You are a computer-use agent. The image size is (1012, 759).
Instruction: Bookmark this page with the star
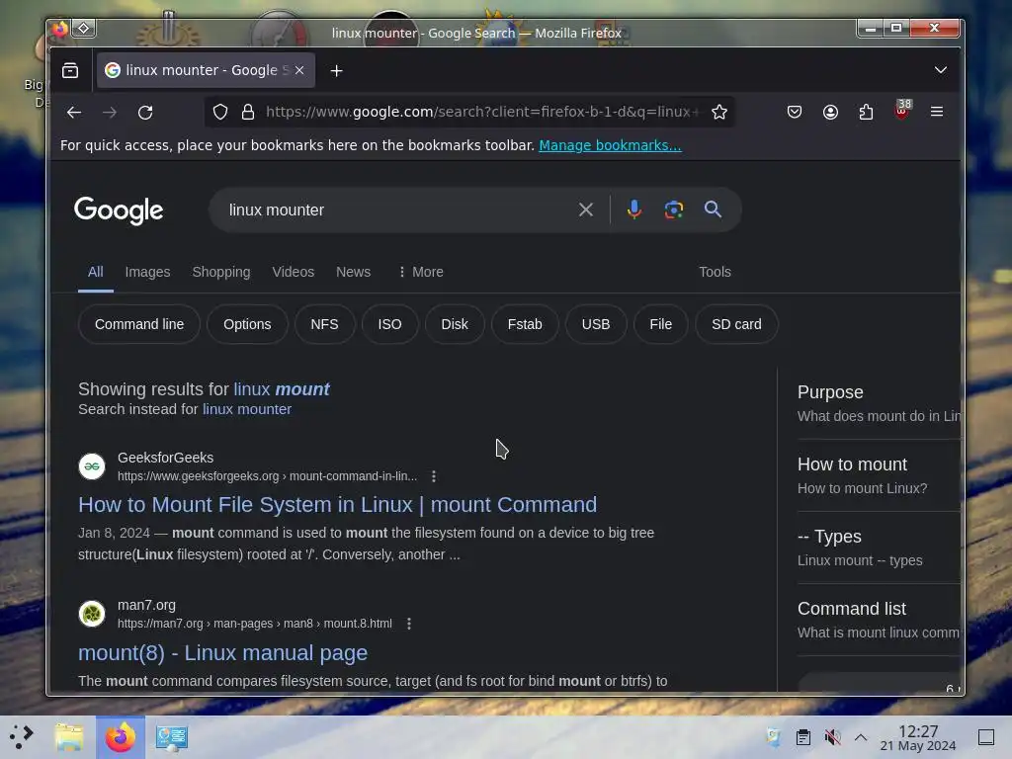(719, 113)
